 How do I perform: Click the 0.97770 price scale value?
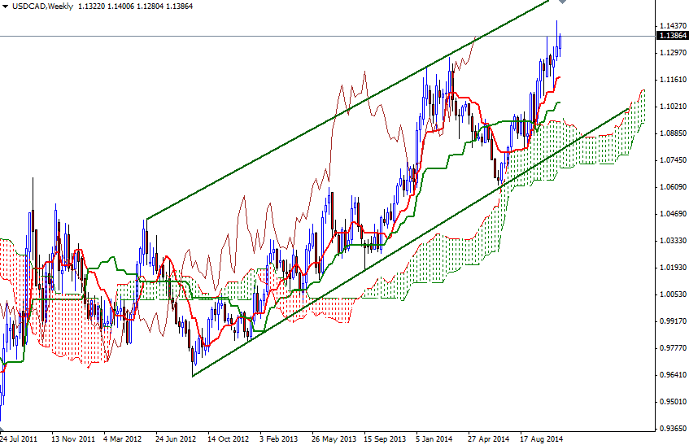point(673,348)
